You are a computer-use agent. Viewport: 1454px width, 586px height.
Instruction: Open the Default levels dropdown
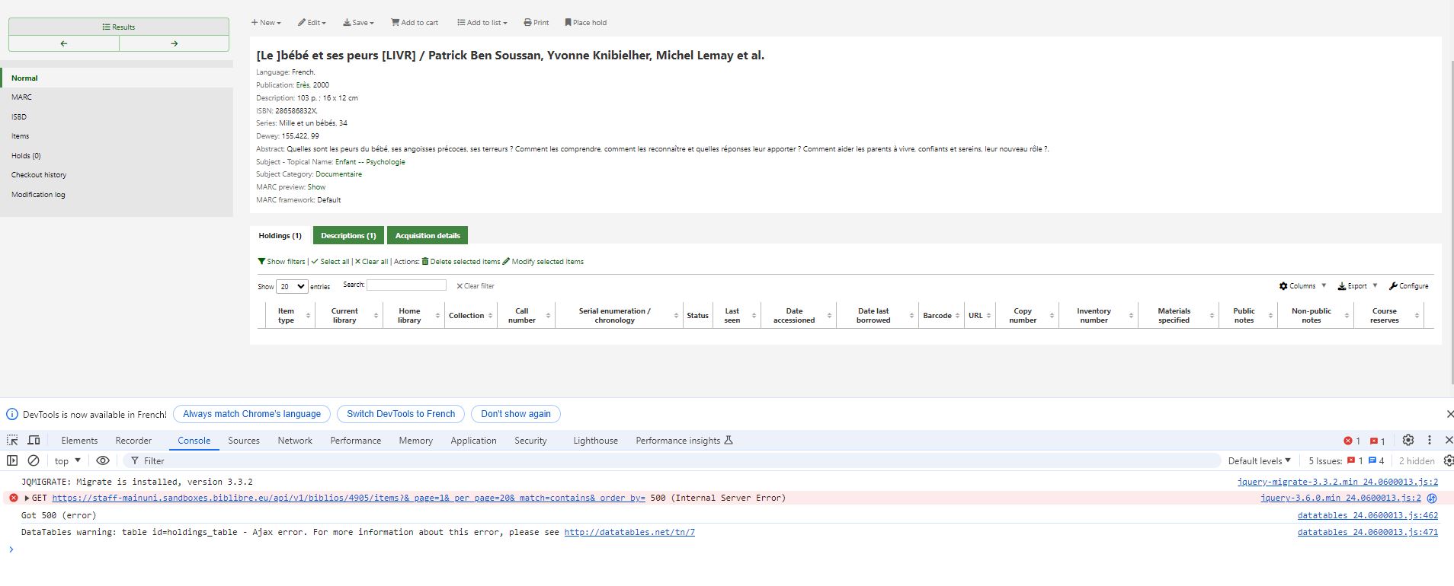tap(1259, 460)
